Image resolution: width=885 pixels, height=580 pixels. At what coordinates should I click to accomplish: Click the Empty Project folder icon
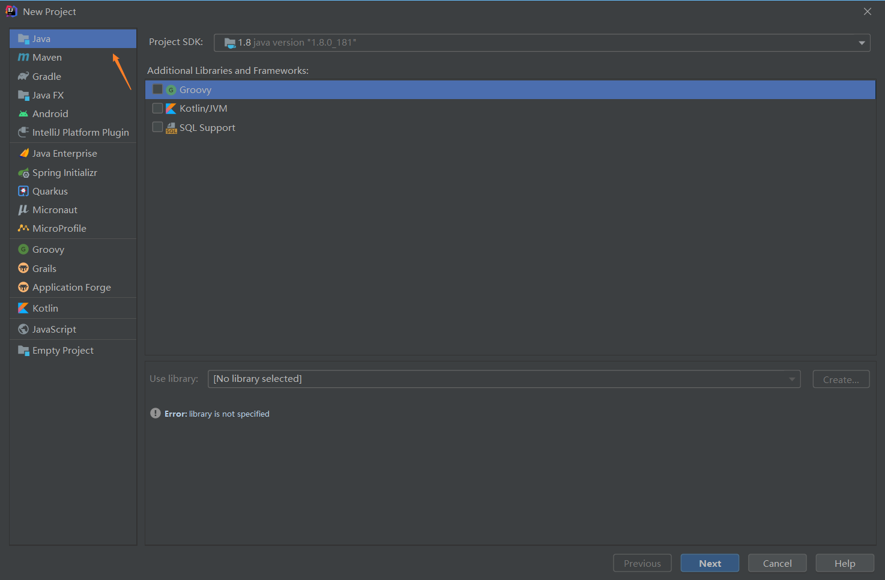click(x=23, y=351)
